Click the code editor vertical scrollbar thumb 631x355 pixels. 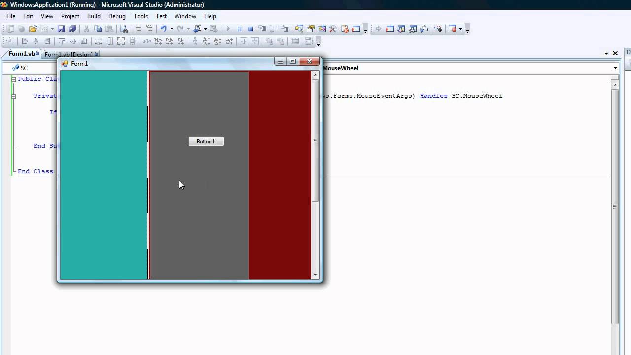tap(615, 206)
